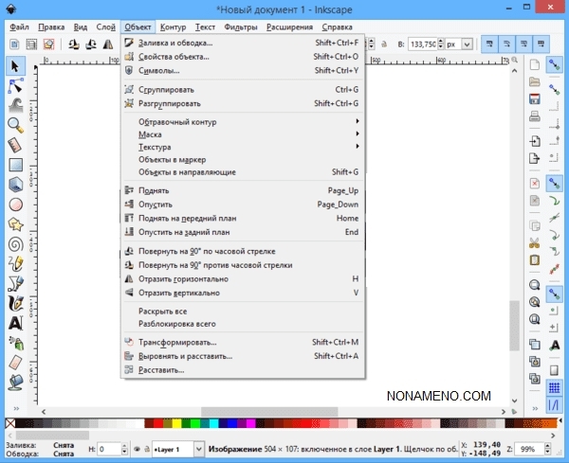This screenshot has width=569, height=463.
Task: Click the Cut scissors icon
Action: coord(535,242)
